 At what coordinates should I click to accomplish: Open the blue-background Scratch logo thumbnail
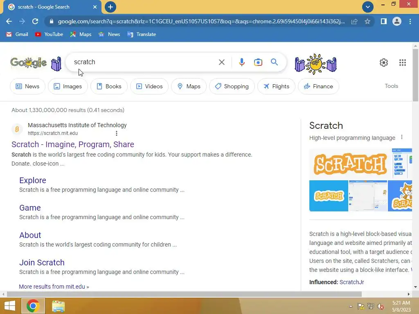pos(329,196)
